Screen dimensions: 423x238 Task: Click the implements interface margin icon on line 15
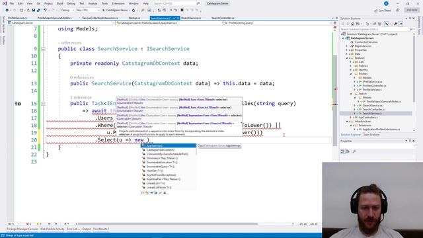click(x=18, y=104)
